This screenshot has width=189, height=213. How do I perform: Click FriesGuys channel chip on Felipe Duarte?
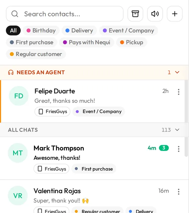coord(53,111)
